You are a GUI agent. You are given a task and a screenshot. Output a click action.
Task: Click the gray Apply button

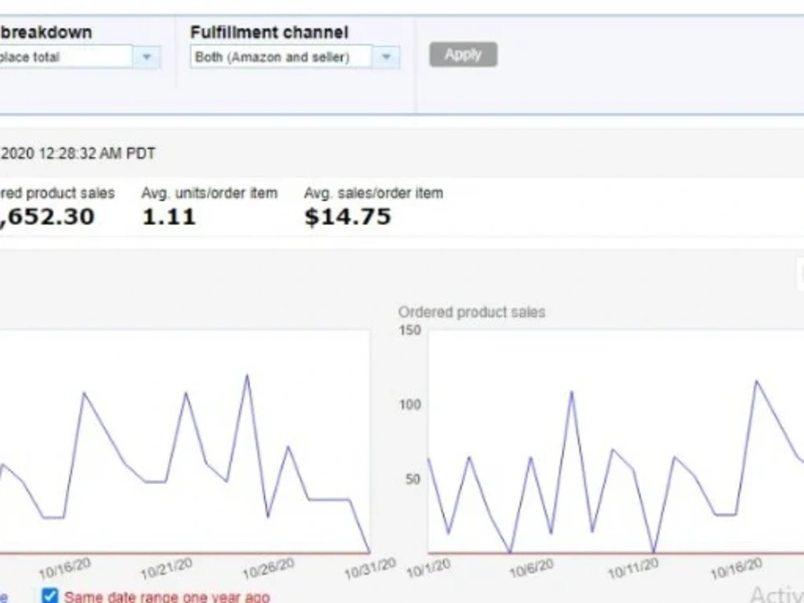463,55
